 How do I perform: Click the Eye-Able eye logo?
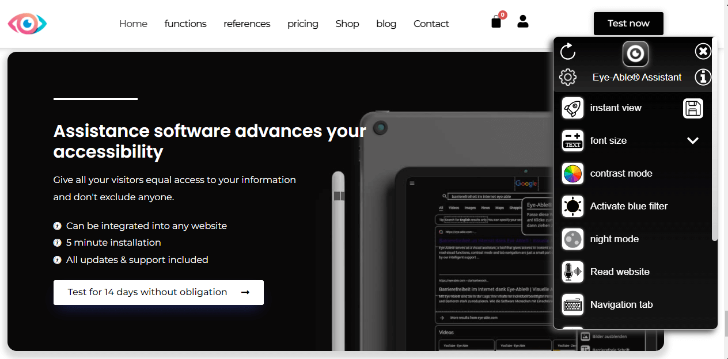tap(27, 24)
